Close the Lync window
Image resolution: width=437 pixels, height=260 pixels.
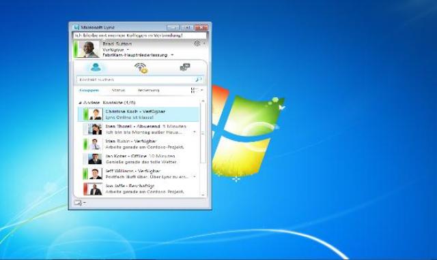click(x=201, y=27)
